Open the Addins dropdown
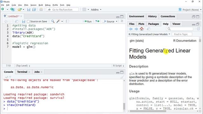203x114 pixels. [x=96, y=9]
